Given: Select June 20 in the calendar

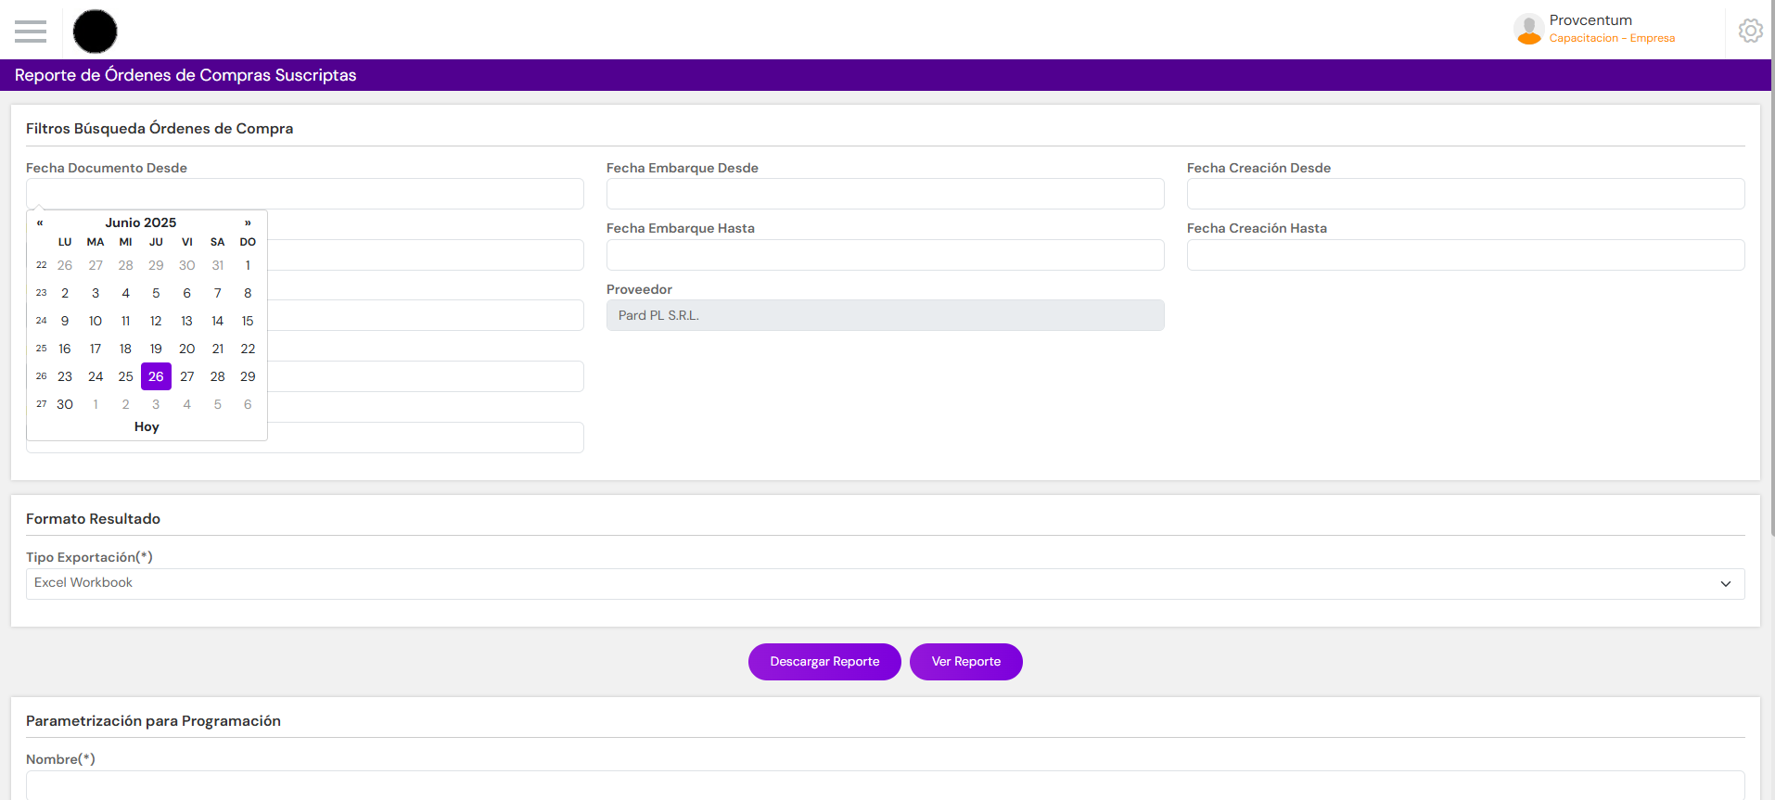Looking at the screenshot, I should point(186,349).
